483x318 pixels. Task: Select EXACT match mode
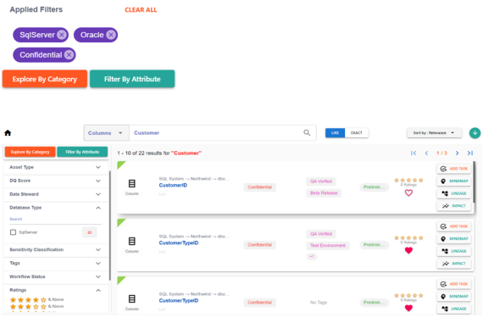pyautogui.click(x=357, y=133)
